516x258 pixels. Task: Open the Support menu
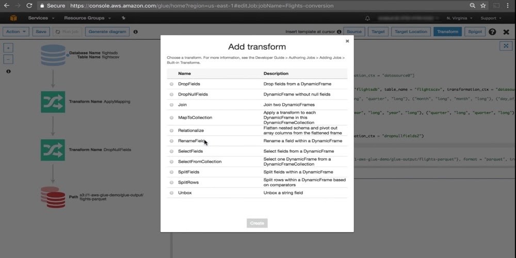pyautogui.click(x=490, y=18)
